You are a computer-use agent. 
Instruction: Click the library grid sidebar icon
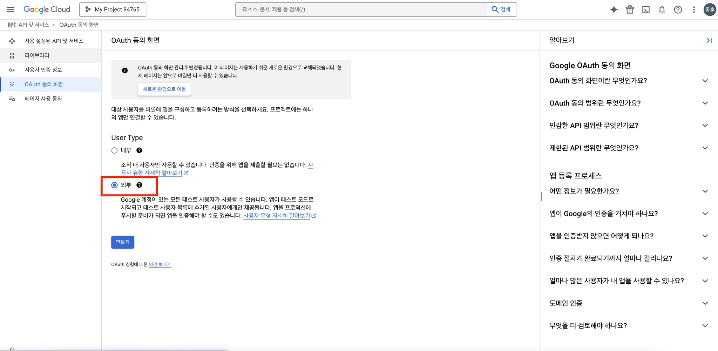pyautogui.click(x=12, y=55)
